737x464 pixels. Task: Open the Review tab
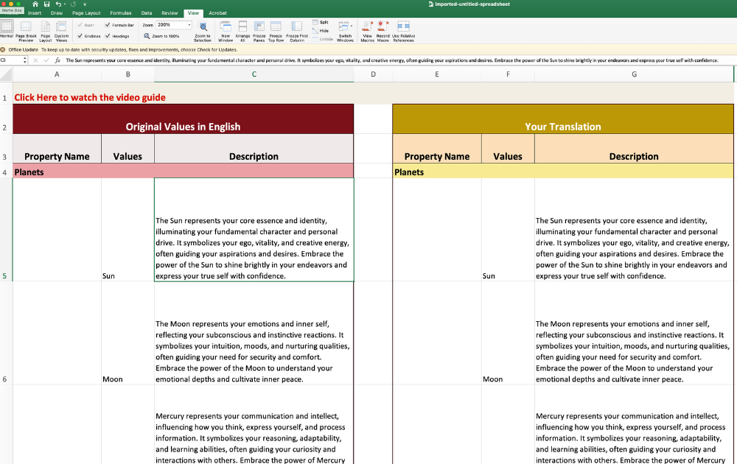click(x=170, y=13)
